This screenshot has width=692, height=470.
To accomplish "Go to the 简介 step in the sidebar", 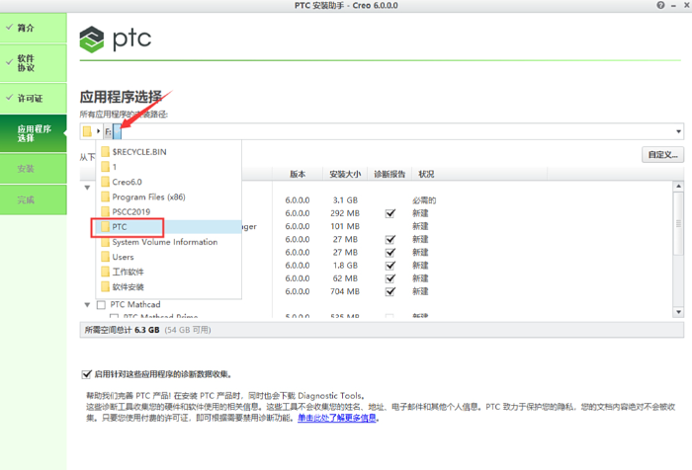I will (34, 30).
